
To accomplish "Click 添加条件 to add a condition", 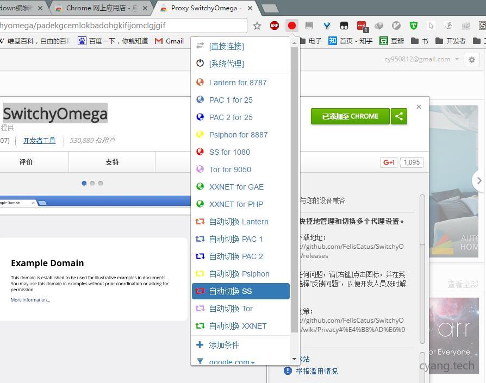I will coord(223,345).
